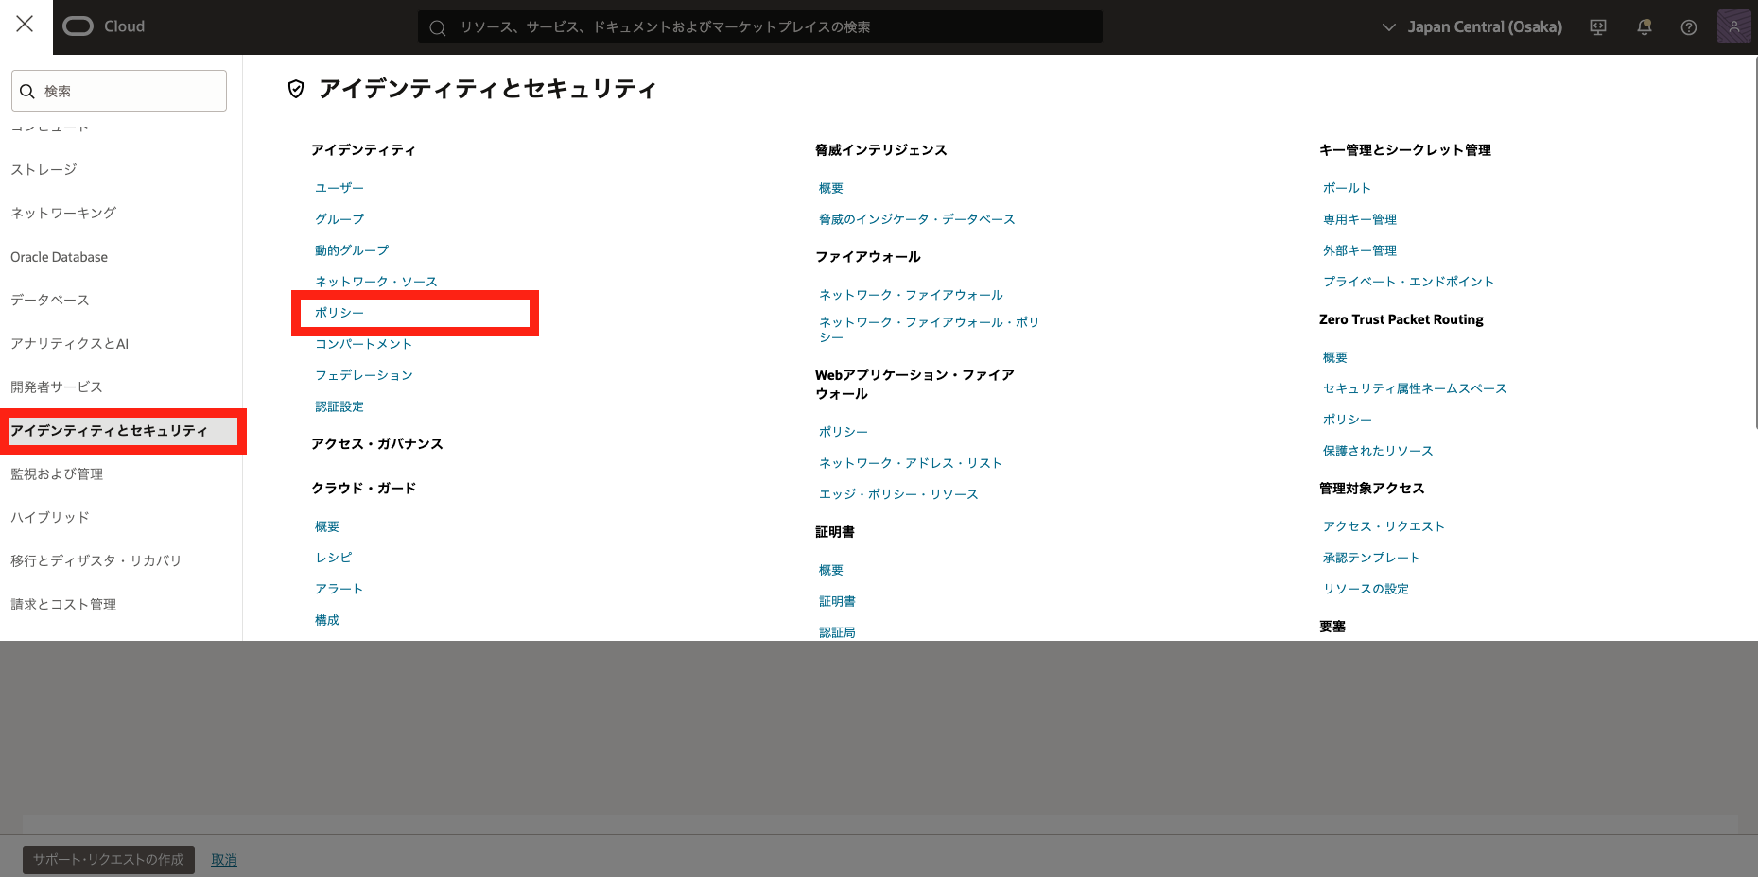Open the help question mark icon

[1688, 27]
